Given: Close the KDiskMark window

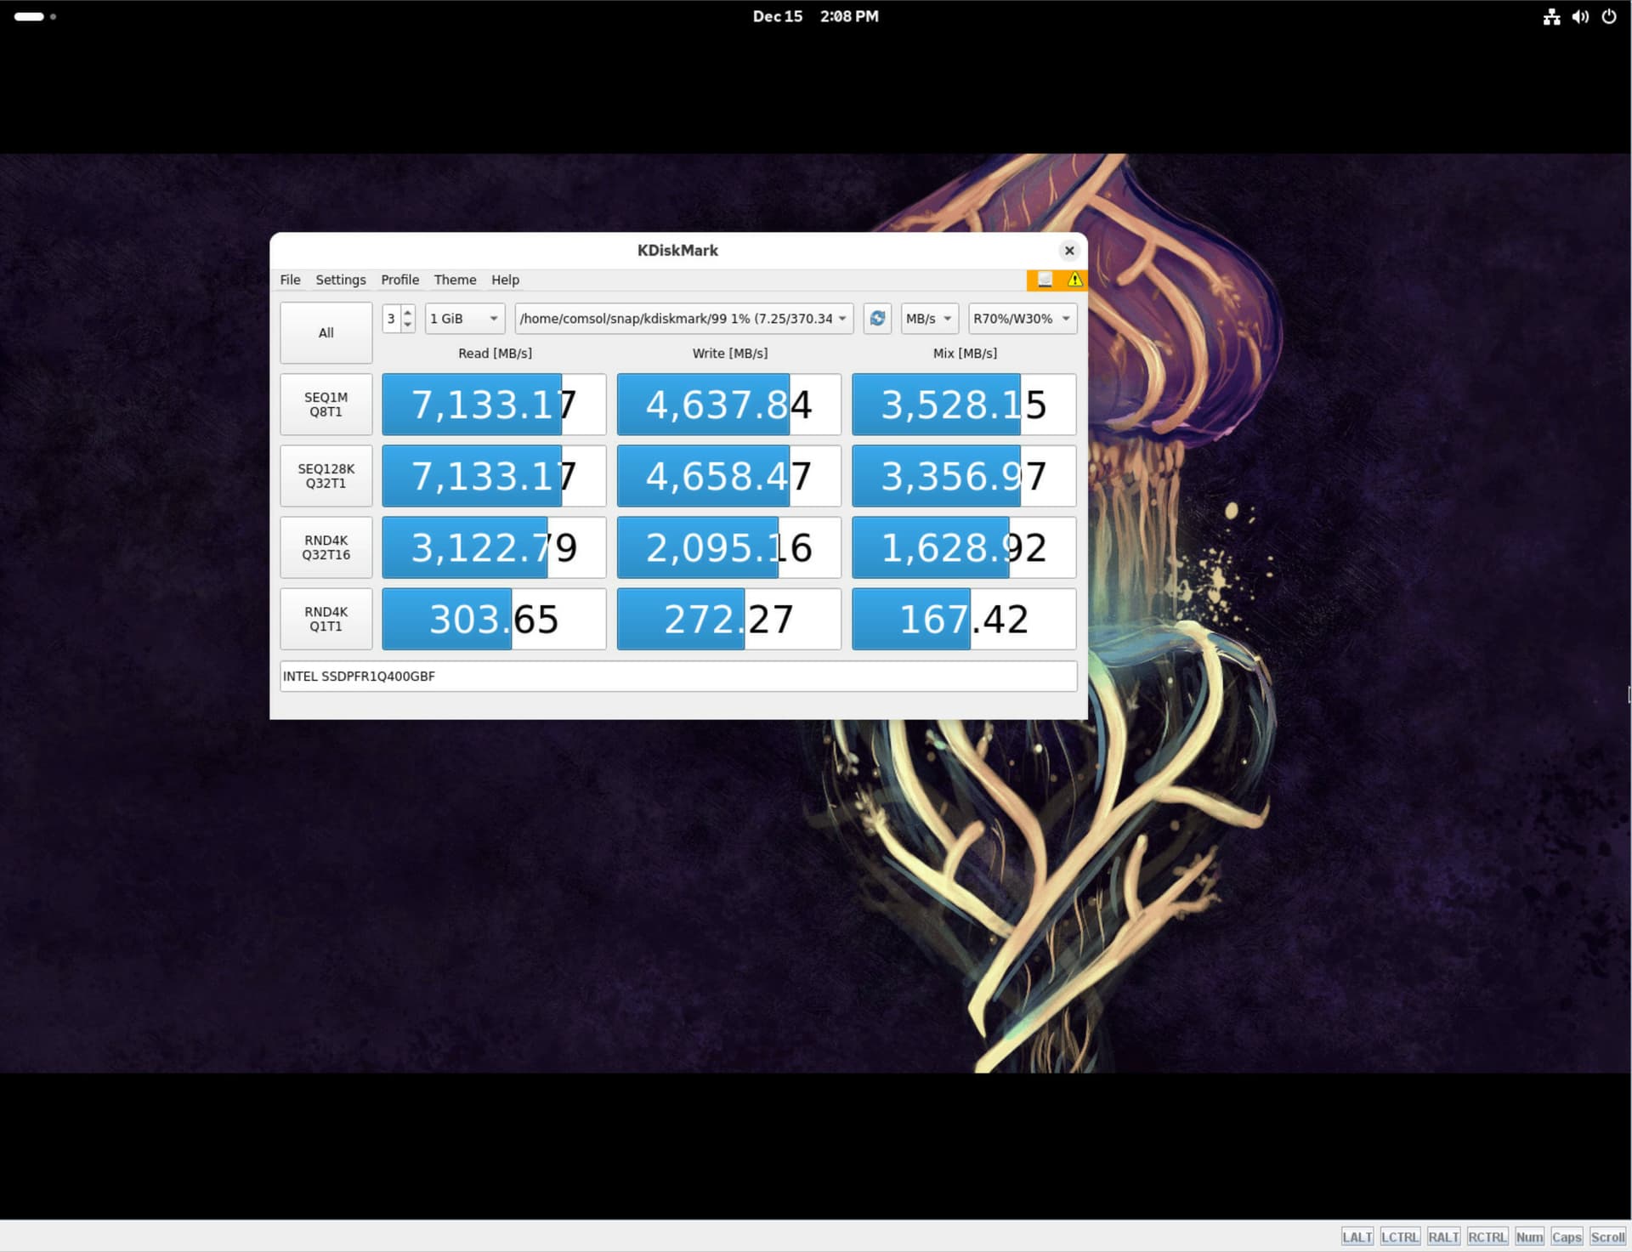Looking at the screenshot, I should click(x=1069, y=250).
